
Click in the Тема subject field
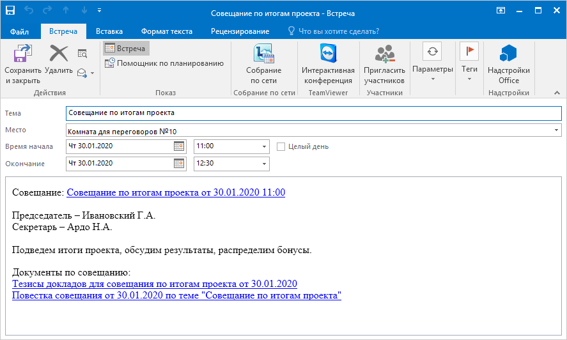click(313, 112)
